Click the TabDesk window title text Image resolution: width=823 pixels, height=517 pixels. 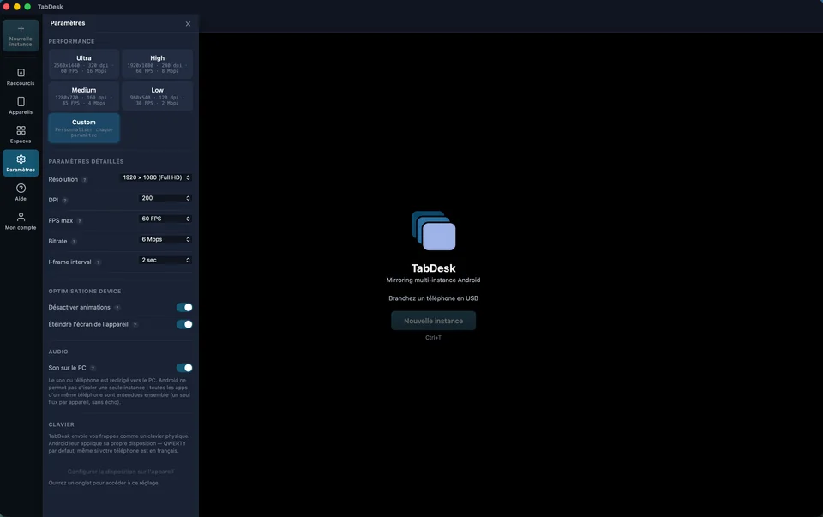tap(51, 7)
